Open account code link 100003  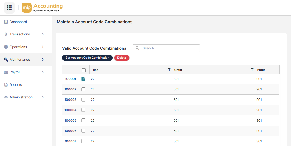[x=70, y=100]
